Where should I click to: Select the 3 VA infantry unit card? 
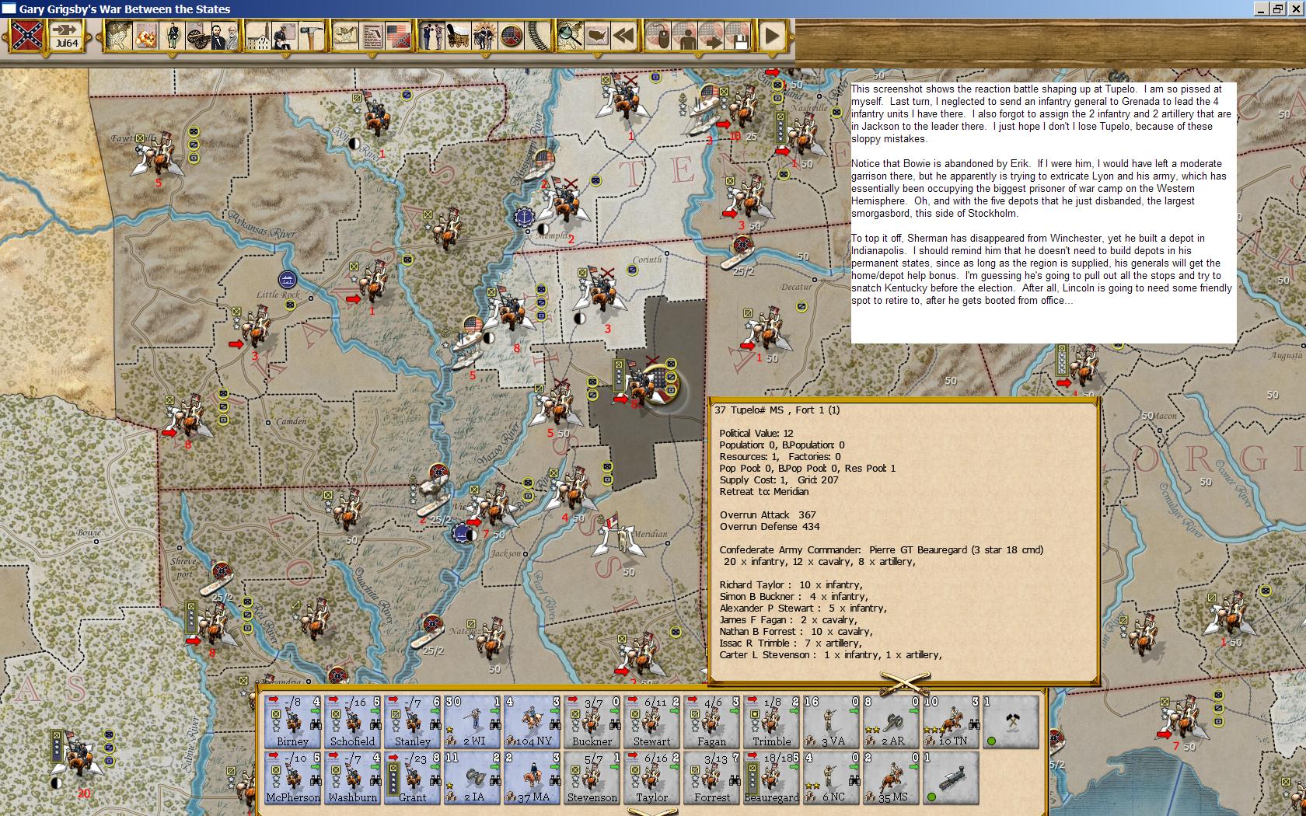(x=832, y=722)
